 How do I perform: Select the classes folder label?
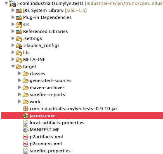[38, 73]
